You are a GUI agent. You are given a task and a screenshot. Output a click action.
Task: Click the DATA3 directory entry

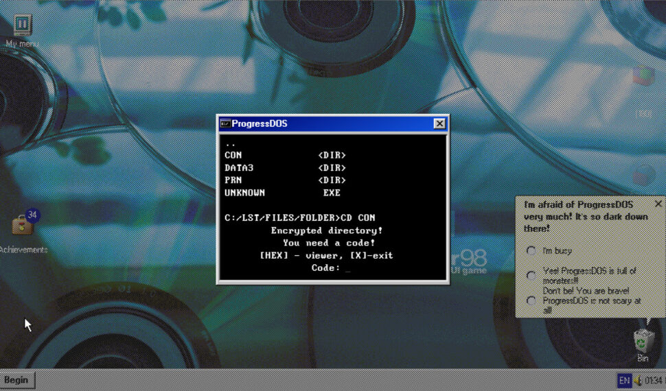tap(239, 168)
